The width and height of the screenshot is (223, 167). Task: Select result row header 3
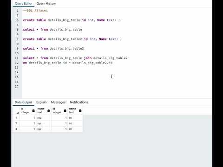click(x=16, y=129)
